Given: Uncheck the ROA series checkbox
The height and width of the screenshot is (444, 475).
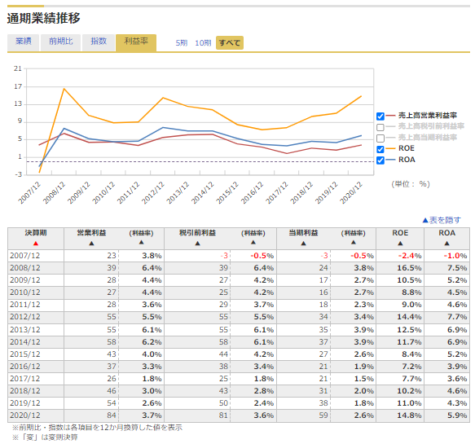Looking at the screenshot, I should click(x=380, y=160).
